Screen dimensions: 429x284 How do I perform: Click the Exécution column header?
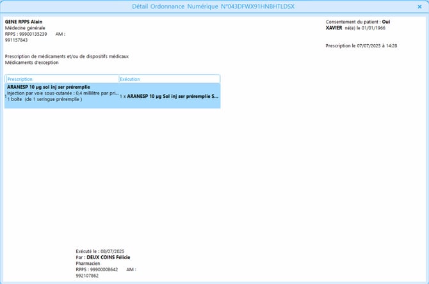[x=130, y=79]
